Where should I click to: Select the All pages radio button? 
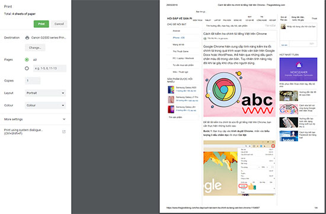(x=27, y=60)
